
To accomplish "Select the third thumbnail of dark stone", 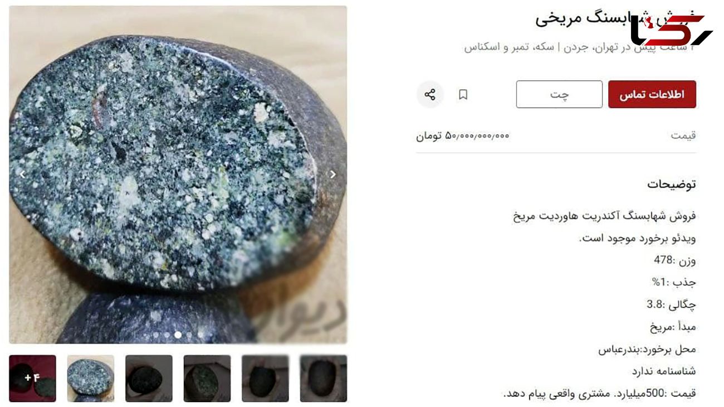I will click(149, 379).
